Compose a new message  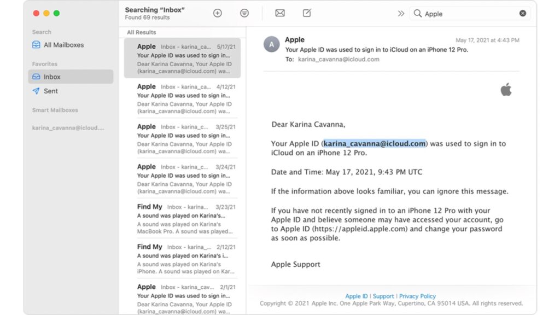(307, 13)
